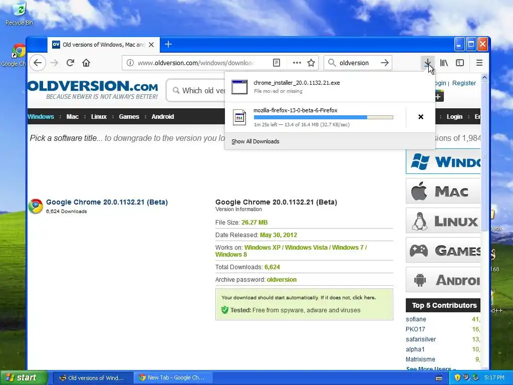Open site information icon in address bar

coord(130,63)
